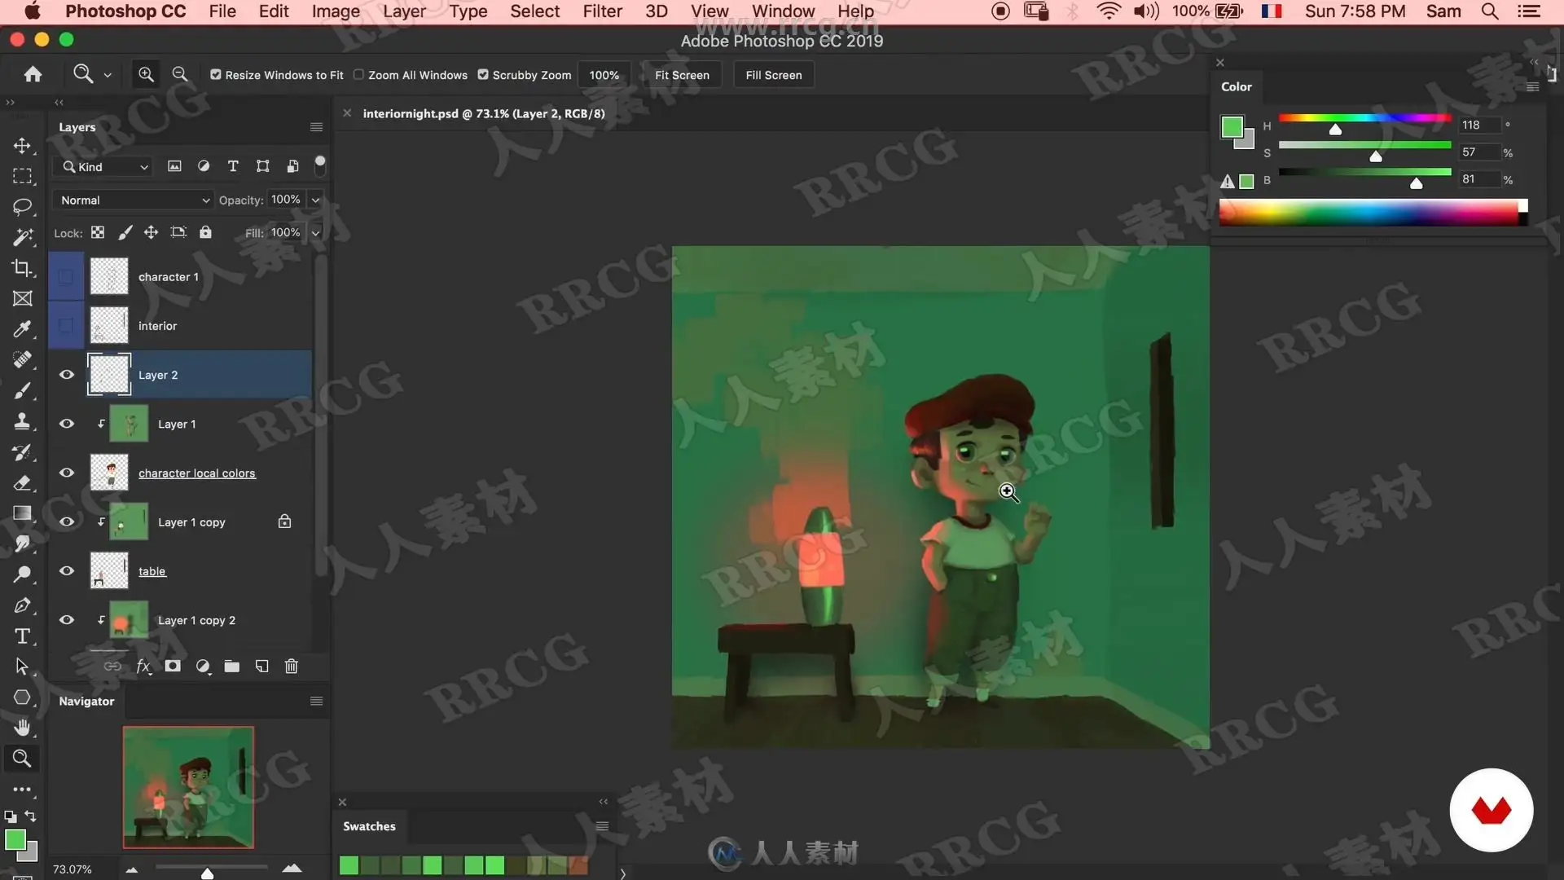Open the Window menu

783,11
